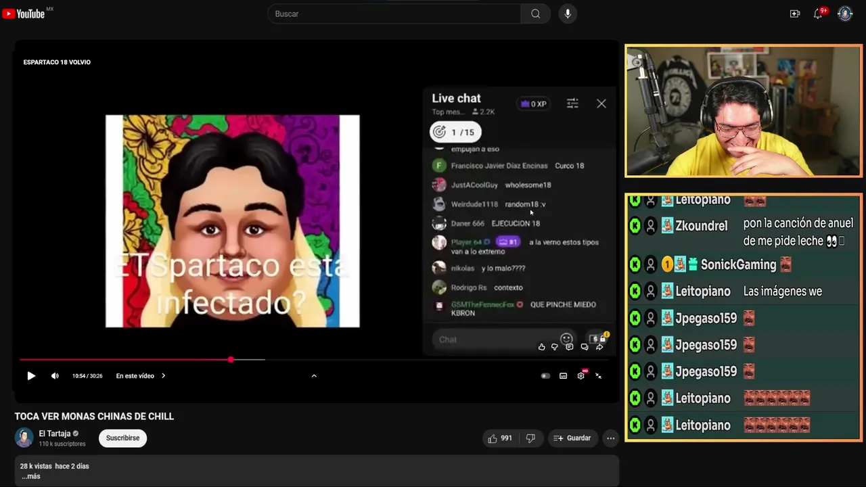Expand the 'En este vídeo' chapters chevron
Image resolution: width=866 pixels, height=487 pixels.
(163, 376)
